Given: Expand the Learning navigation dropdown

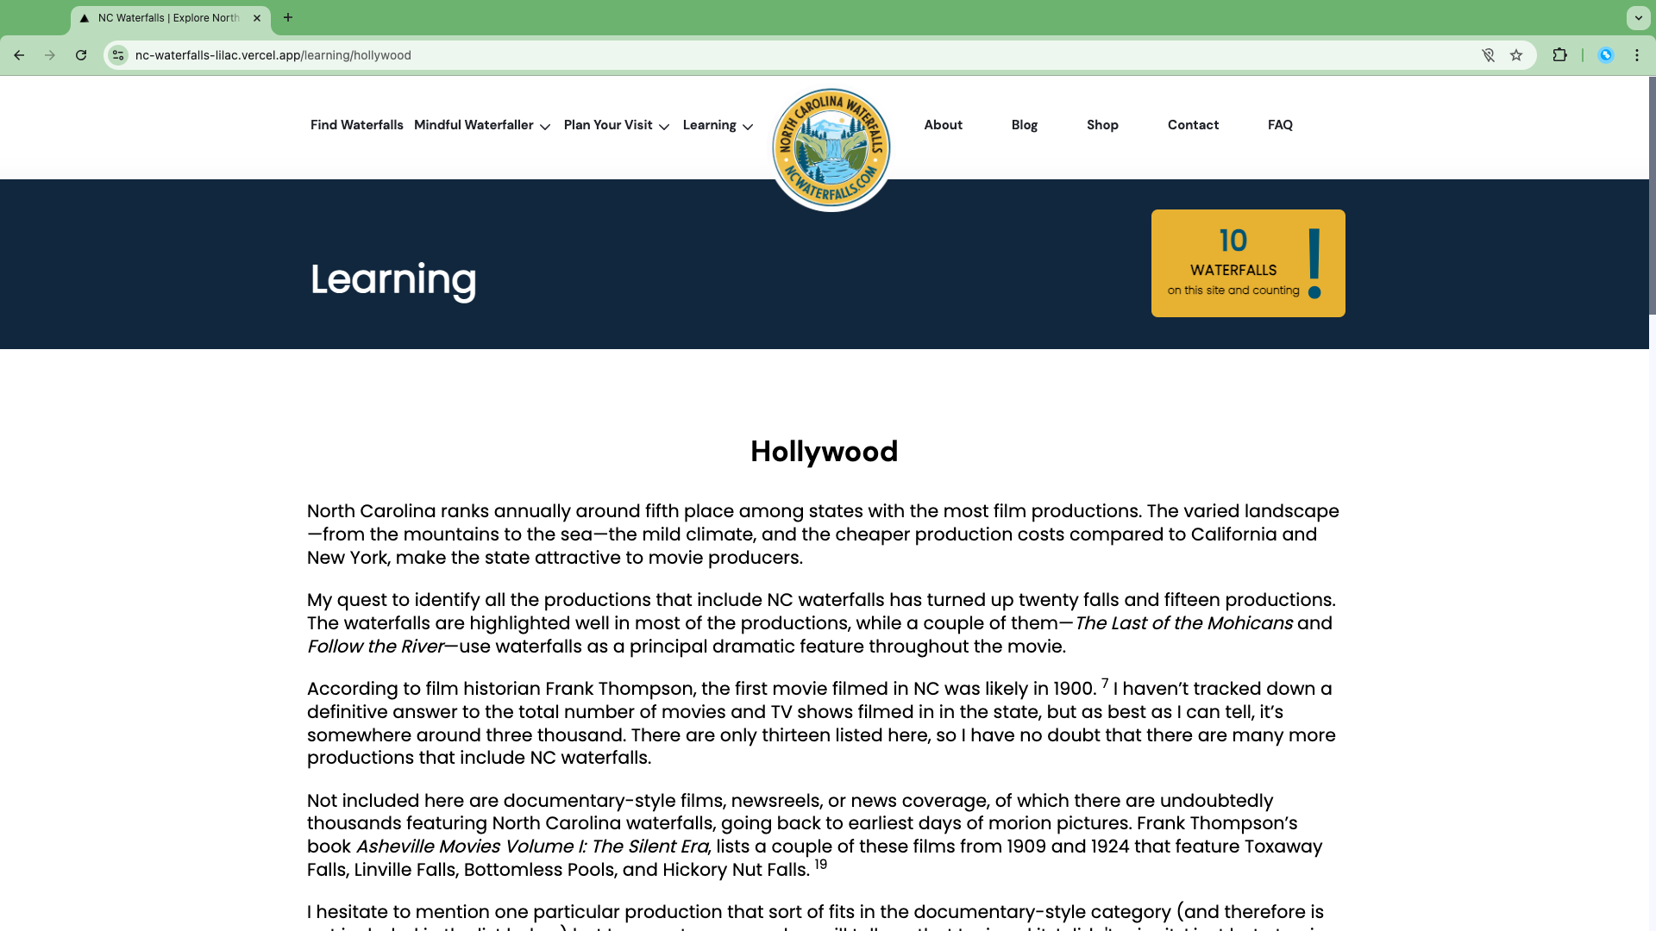Looking at the screenshot, I should pyautogui.click(x=718, y=125).
